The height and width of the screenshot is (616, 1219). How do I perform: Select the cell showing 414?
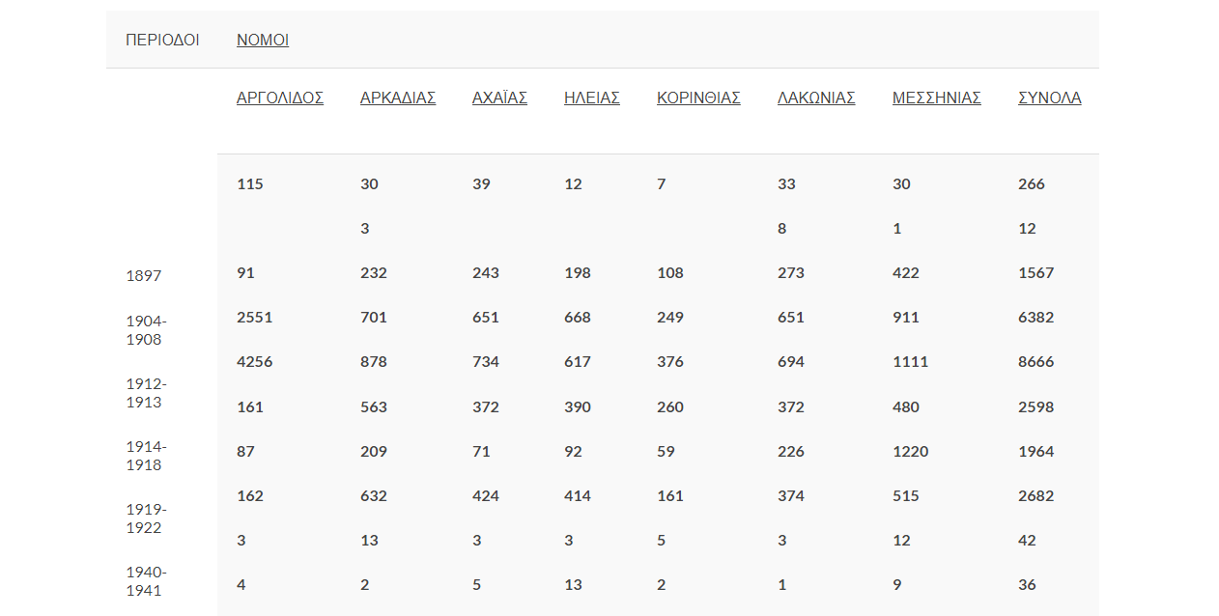pos(578,496)
